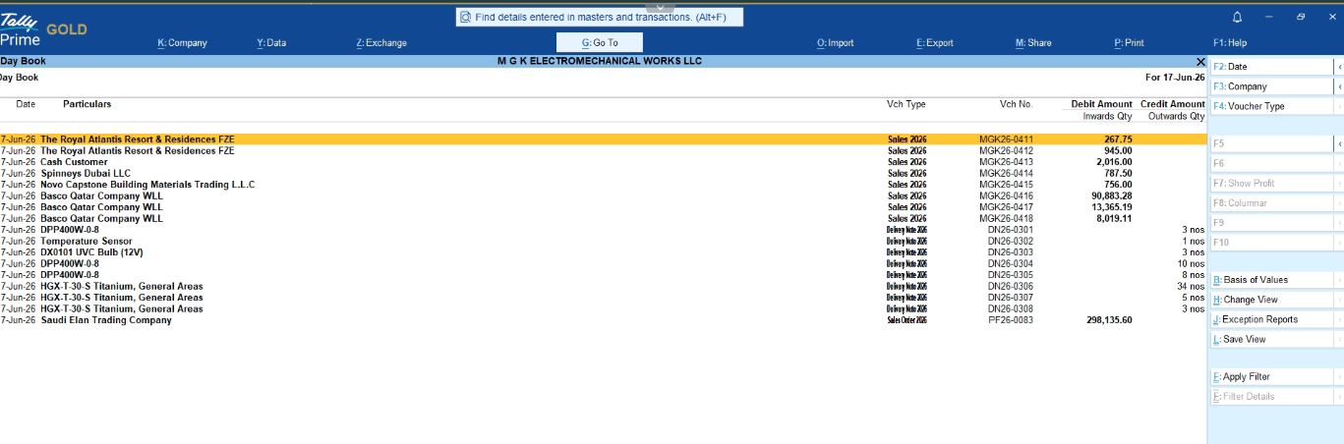1344x444 pixels.
Task: Open the E: Export menu
Action: tap(934, 43)
